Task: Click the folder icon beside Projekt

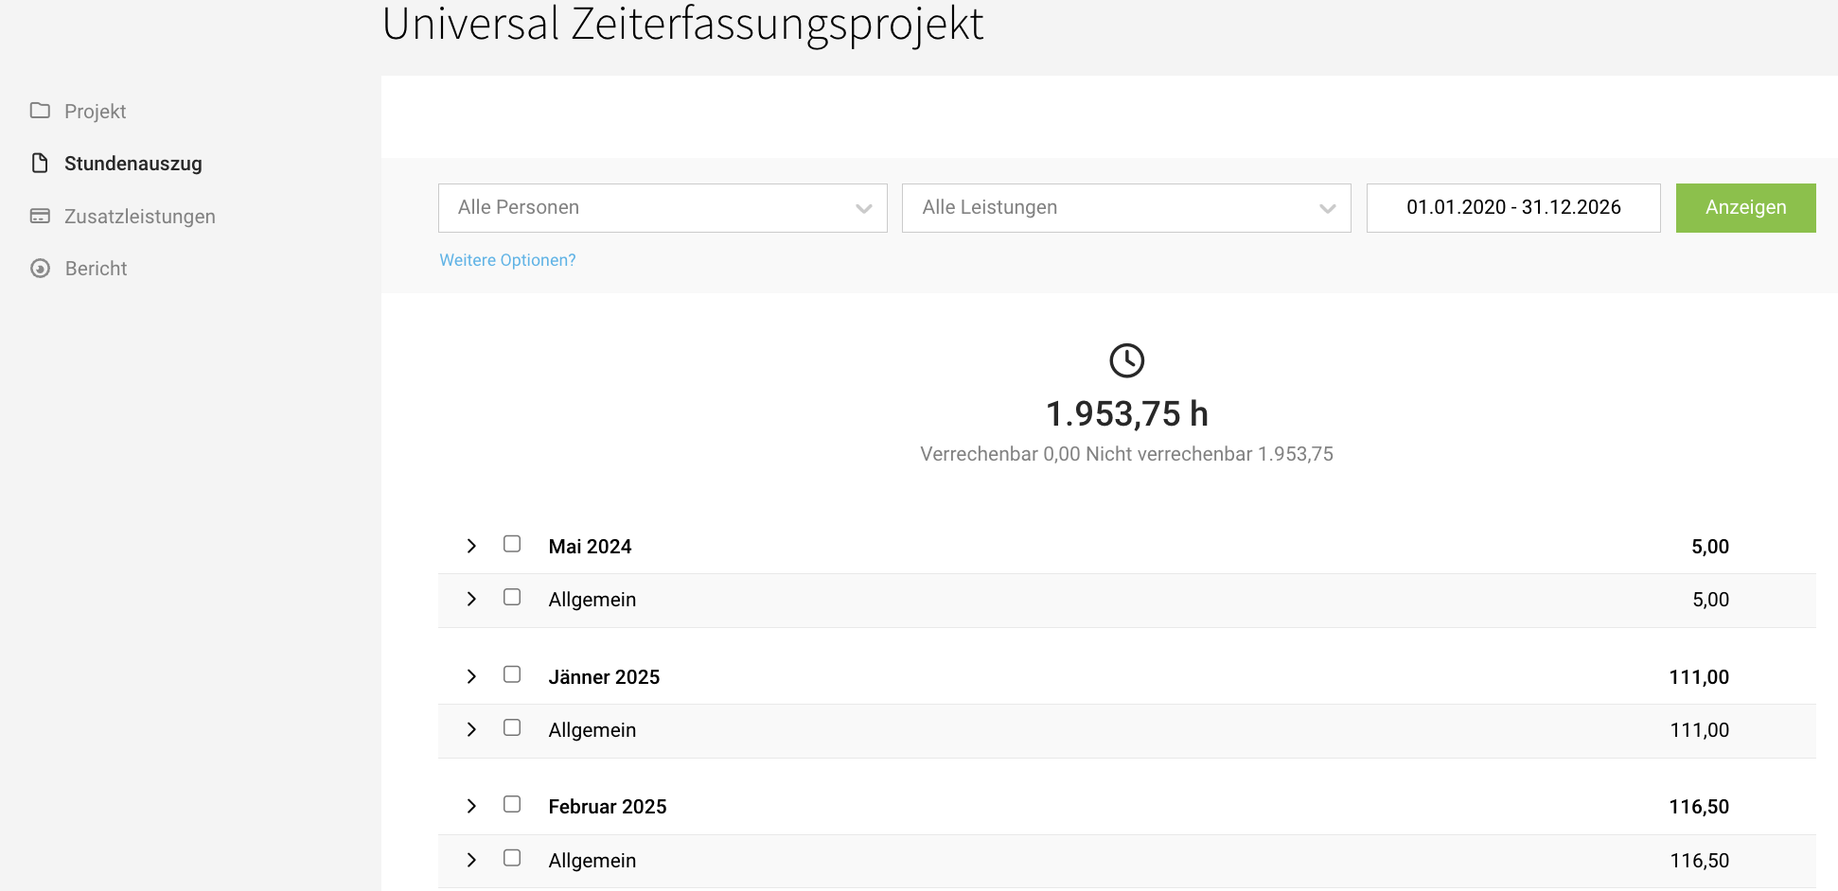Action: (x=40, y=111)
